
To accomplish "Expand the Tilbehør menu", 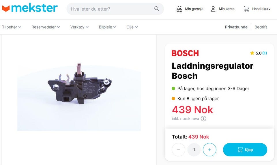I will click(x=12, y=27).
